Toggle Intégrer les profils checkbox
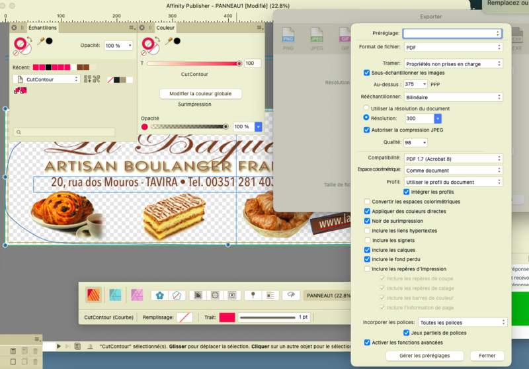This screenshot has height=369, width=529. tap(407, 192)
